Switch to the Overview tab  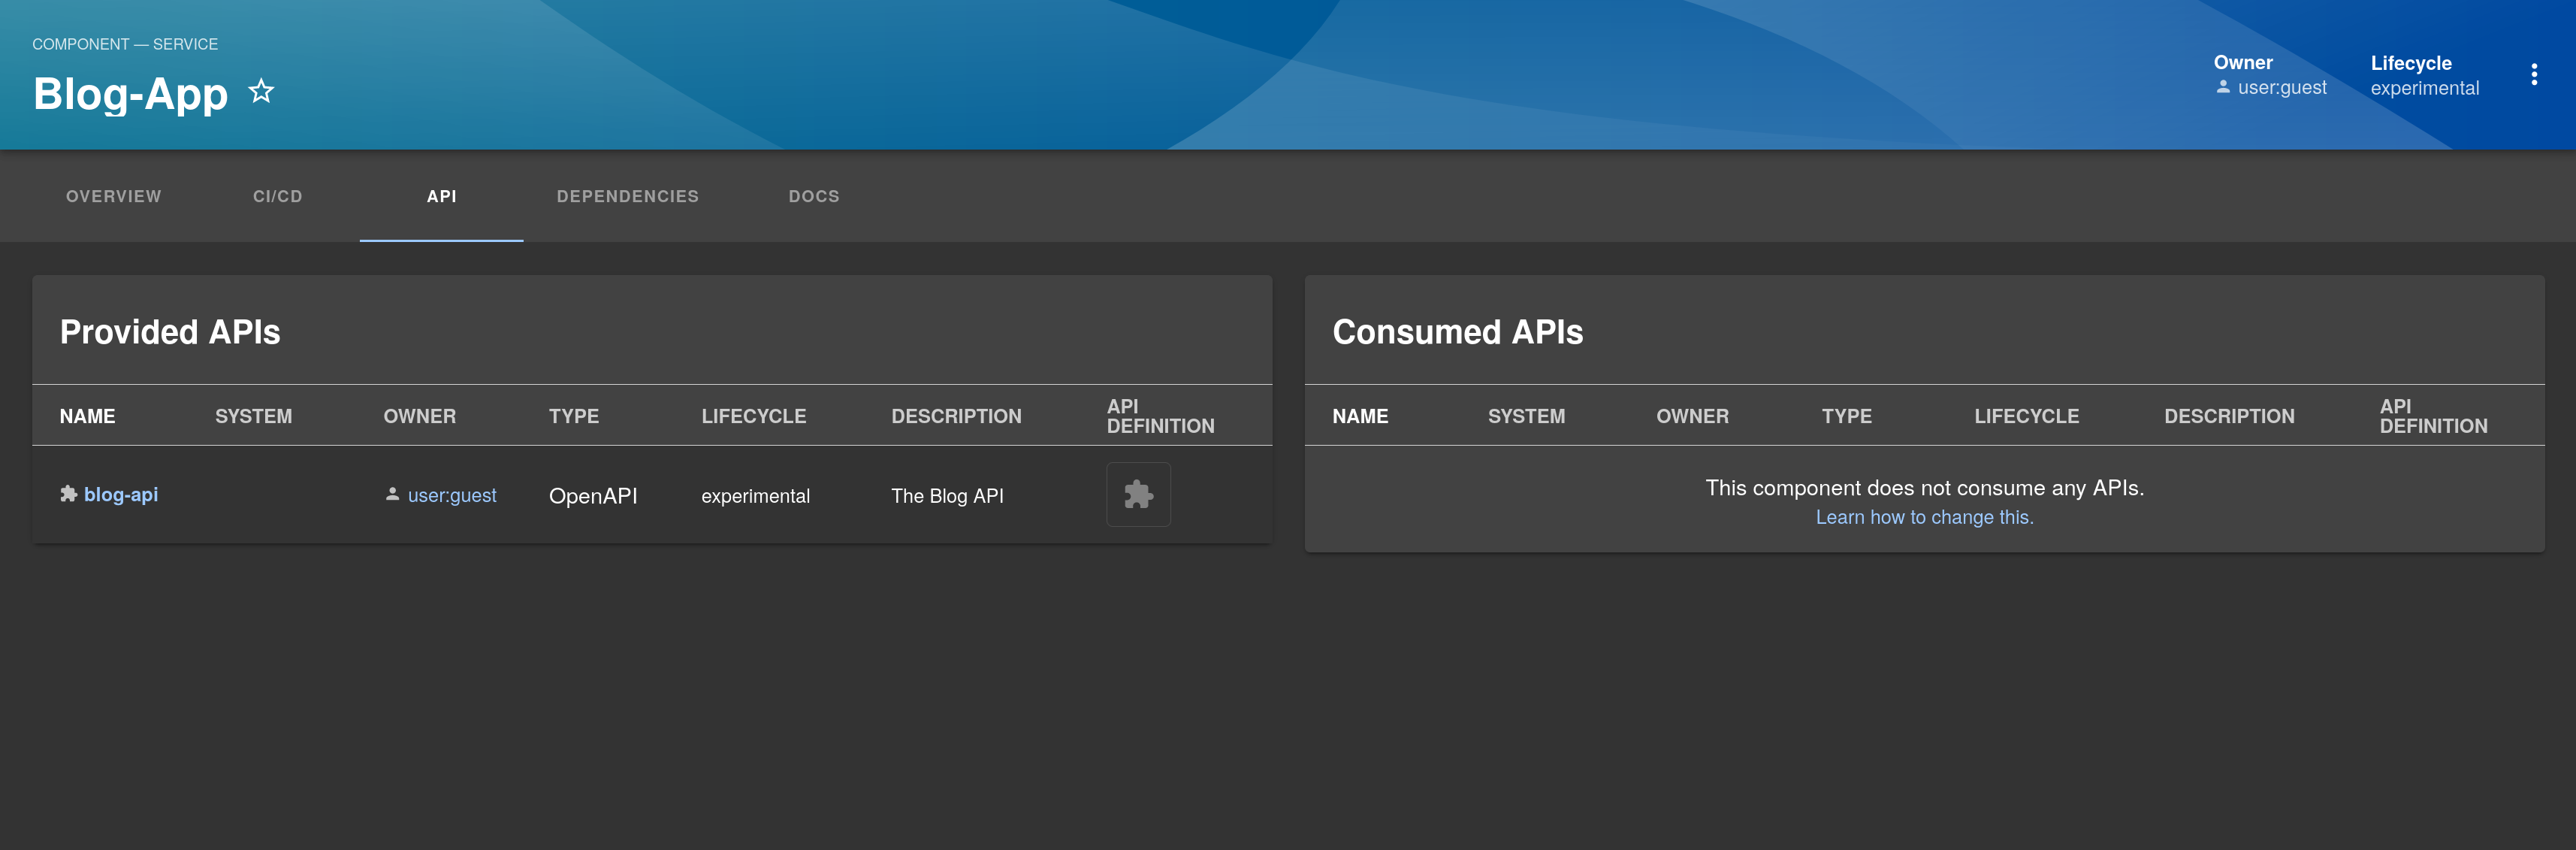tap(113, 196)
